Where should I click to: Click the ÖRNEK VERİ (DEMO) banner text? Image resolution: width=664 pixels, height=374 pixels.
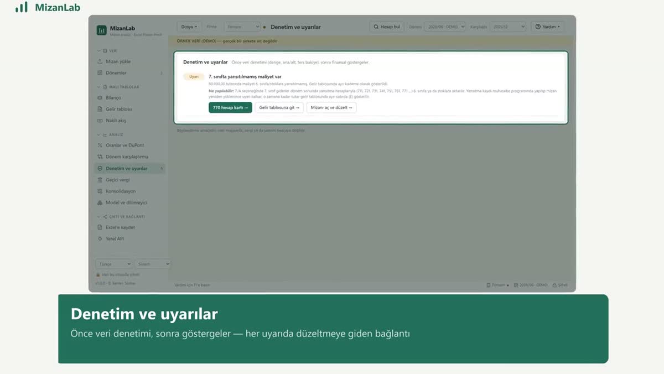coord(227,41)
